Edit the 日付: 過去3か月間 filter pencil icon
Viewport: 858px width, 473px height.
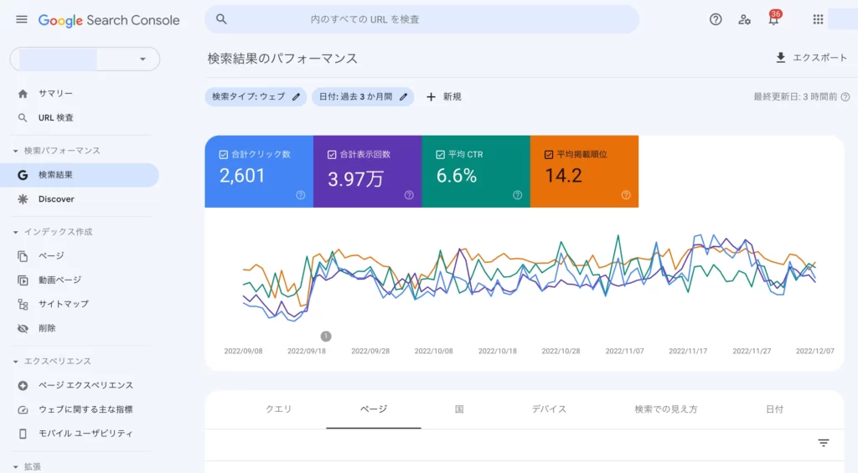[x=403, y=97]
